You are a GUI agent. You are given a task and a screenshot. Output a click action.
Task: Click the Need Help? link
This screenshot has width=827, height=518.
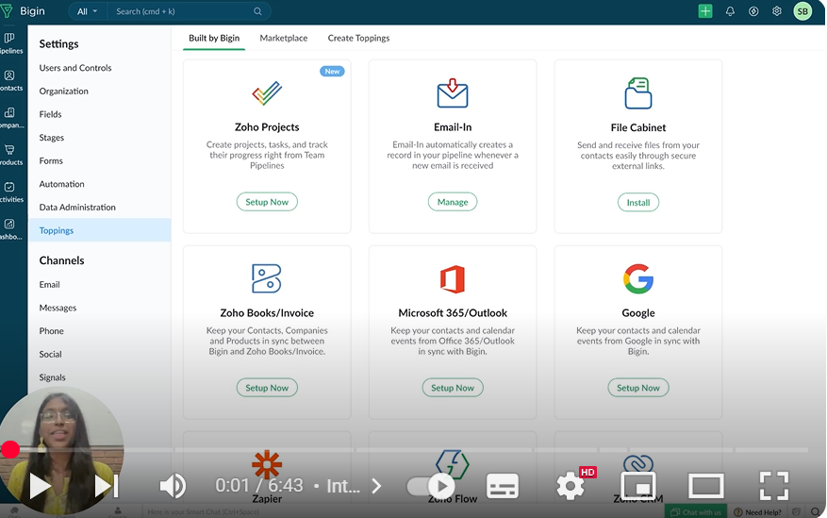tap(758, 511)
